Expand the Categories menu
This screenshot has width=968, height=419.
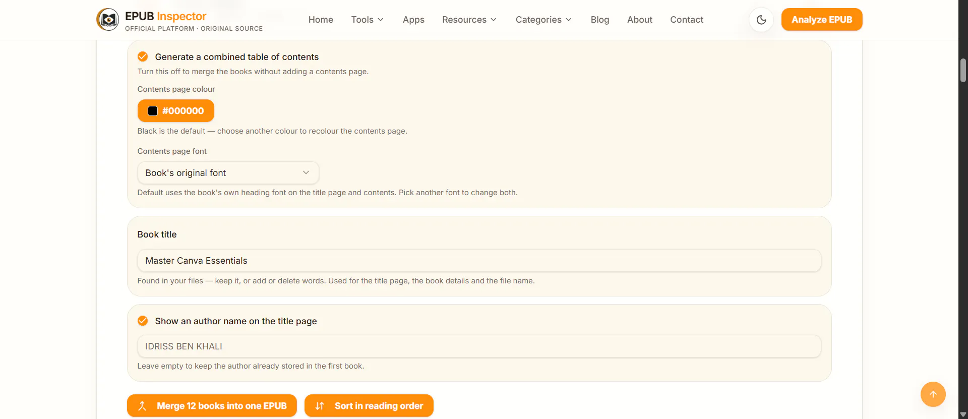[x=543, y=20]
